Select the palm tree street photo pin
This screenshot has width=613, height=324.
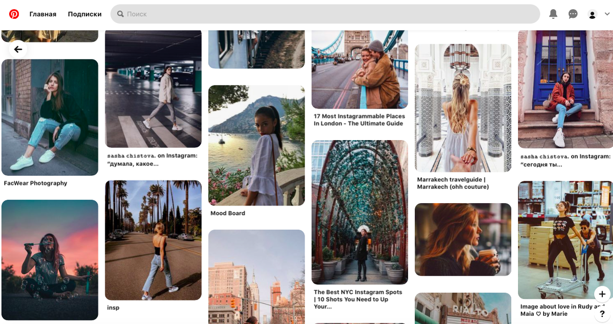coord(153,240)
